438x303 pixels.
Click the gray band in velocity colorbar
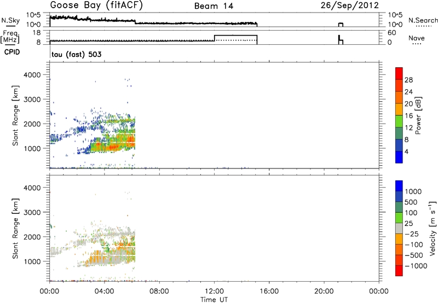399,228
